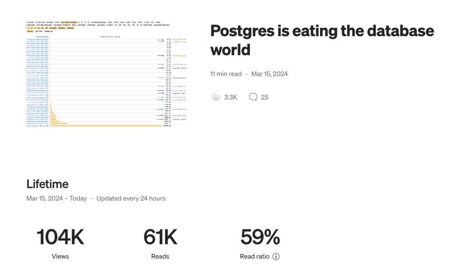Open responses via the comment bubble icon
The width and height of the screenshot is (466, 272).
(253, 97)
